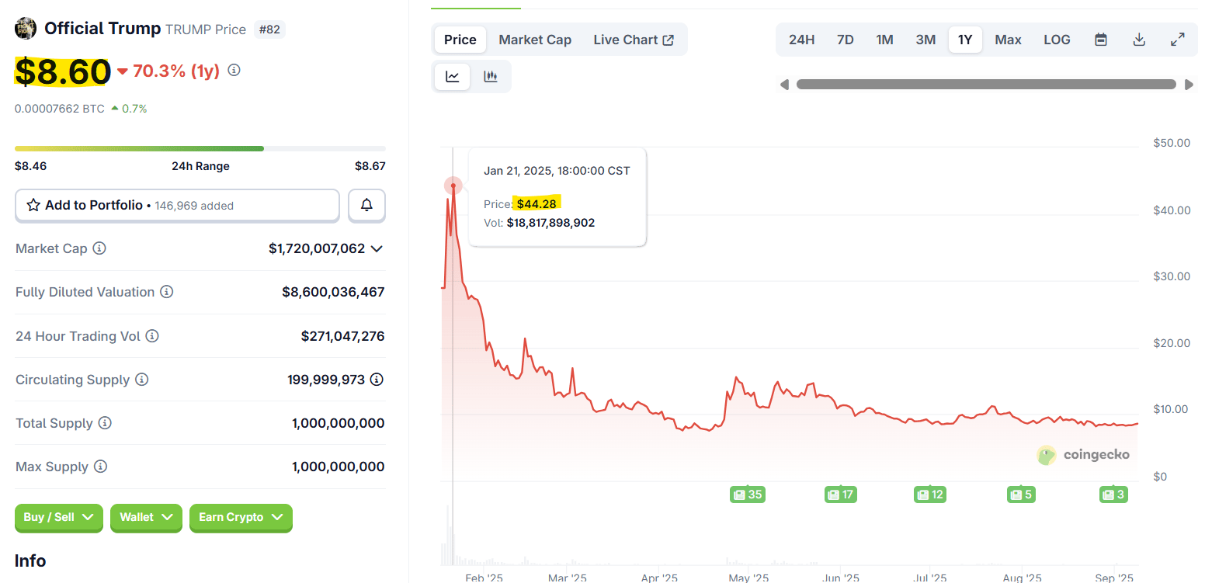Open the news marker showing 35
This screenshot has width=1205, height=583.
point(748,495)
